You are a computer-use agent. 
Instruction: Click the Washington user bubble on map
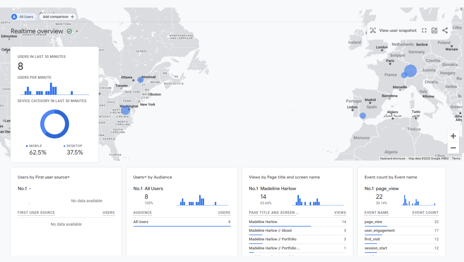point(125,110)
